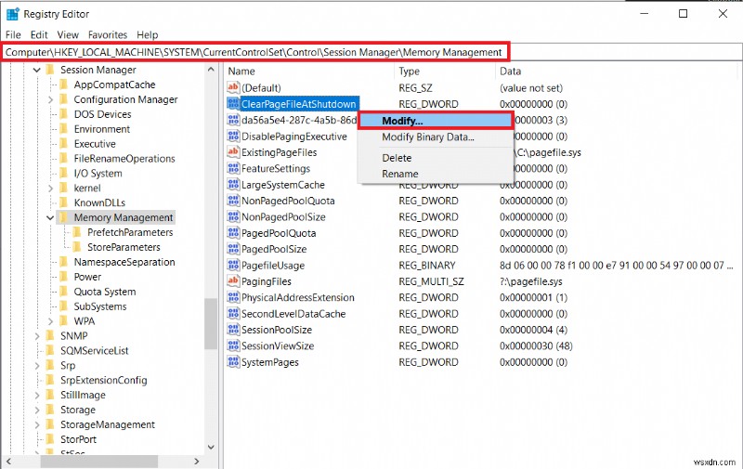Open the Favorites menu
Viewport: 743px width, 469px height.
click(x=108, y=34)
